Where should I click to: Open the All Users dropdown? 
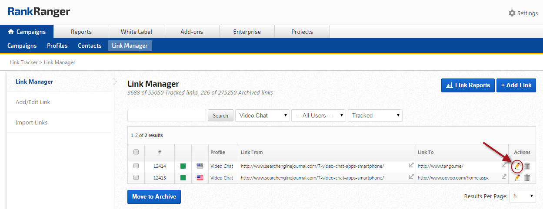(319, 115)
